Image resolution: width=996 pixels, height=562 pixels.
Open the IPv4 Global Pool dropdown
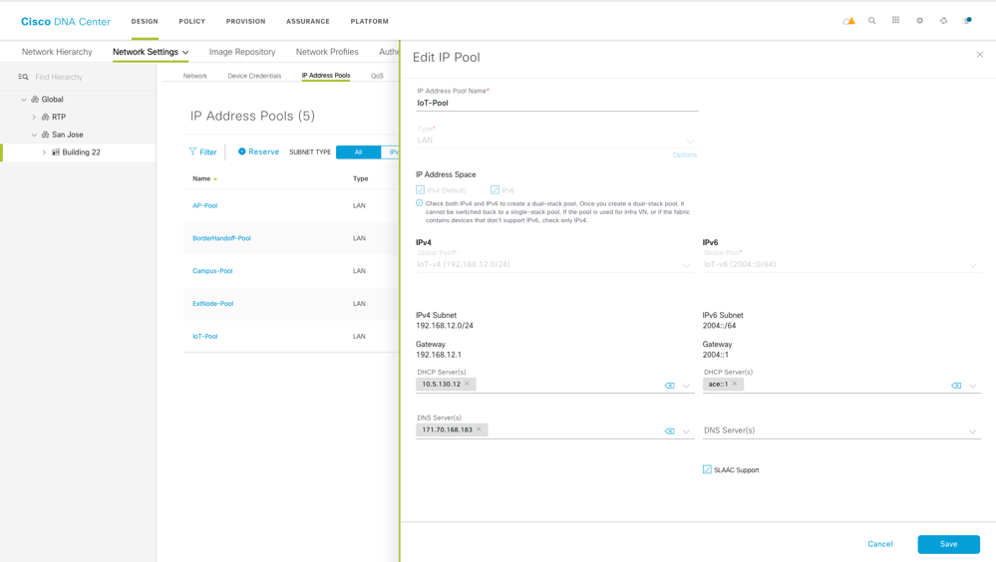(x=554, y=264)
